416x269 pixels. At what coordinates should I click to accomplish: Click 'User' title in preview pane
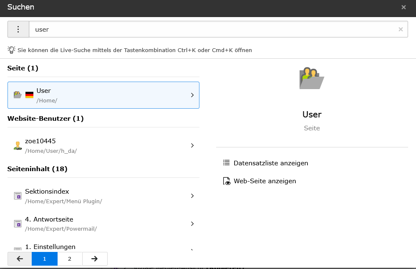pos(312,115)
